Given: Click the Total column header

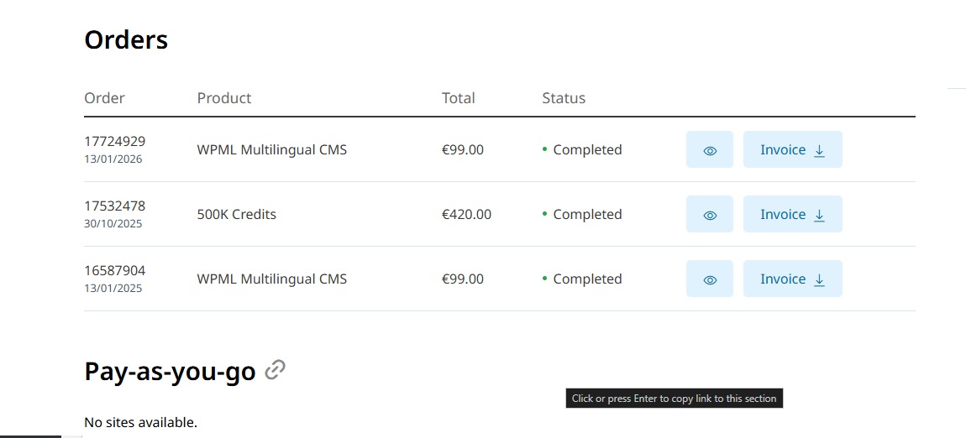Looking at the screenshot, I should 458,98.
